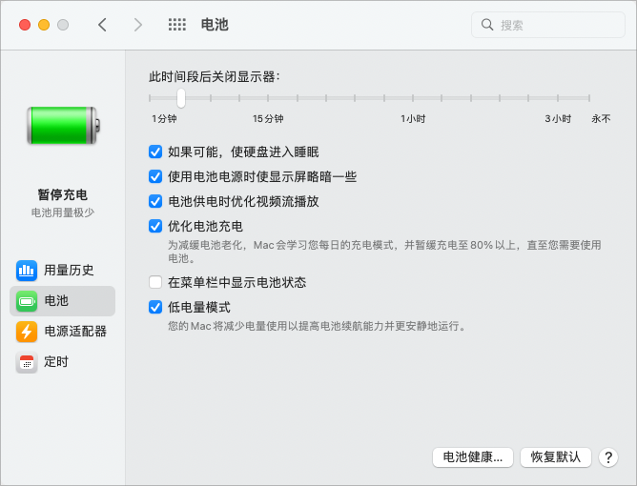
Task: Go back with the left chevron
Action: [103, 25]
